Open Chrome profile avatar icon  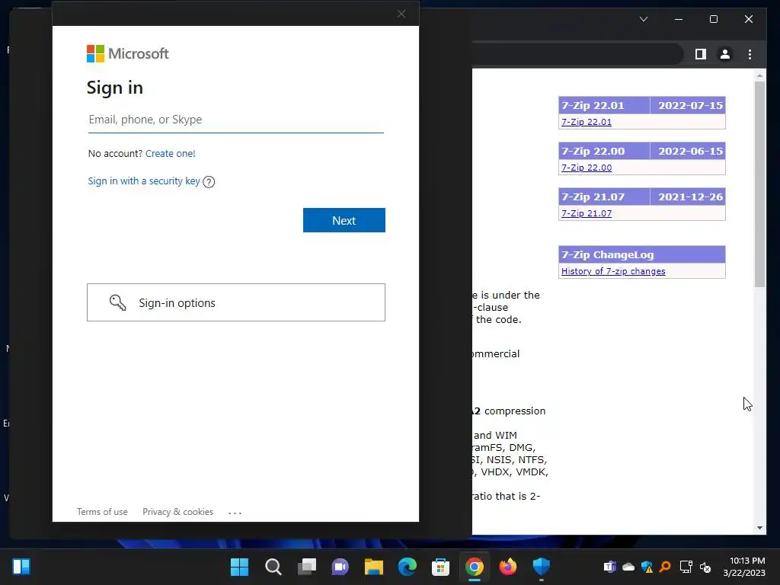click(x=725, y=54)
